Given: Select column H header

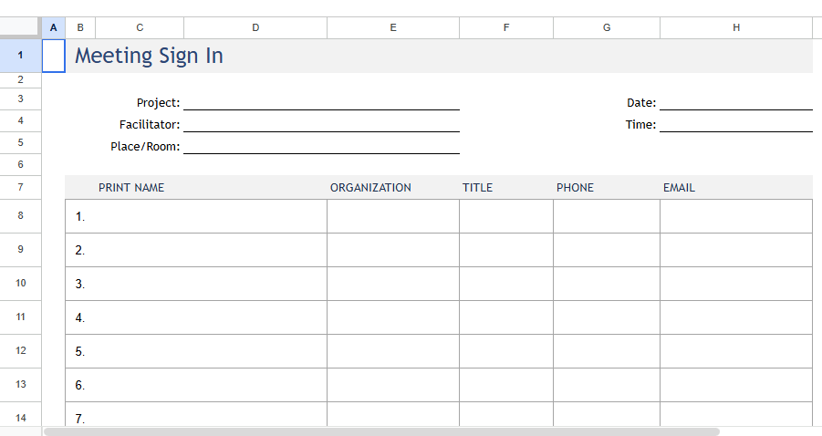Looking at the screenshot, I should pyautogui.click(x=736, y=27).
